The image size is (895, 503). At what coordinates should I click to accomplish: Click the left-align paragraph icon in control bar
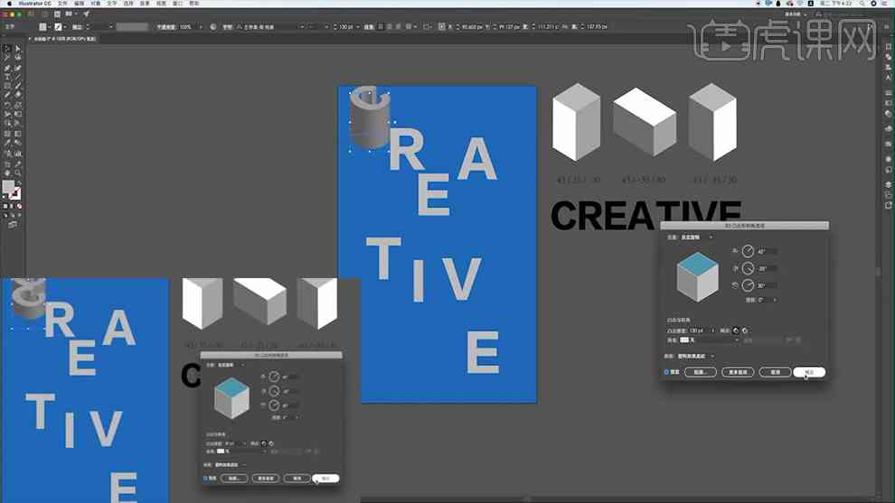381,27
